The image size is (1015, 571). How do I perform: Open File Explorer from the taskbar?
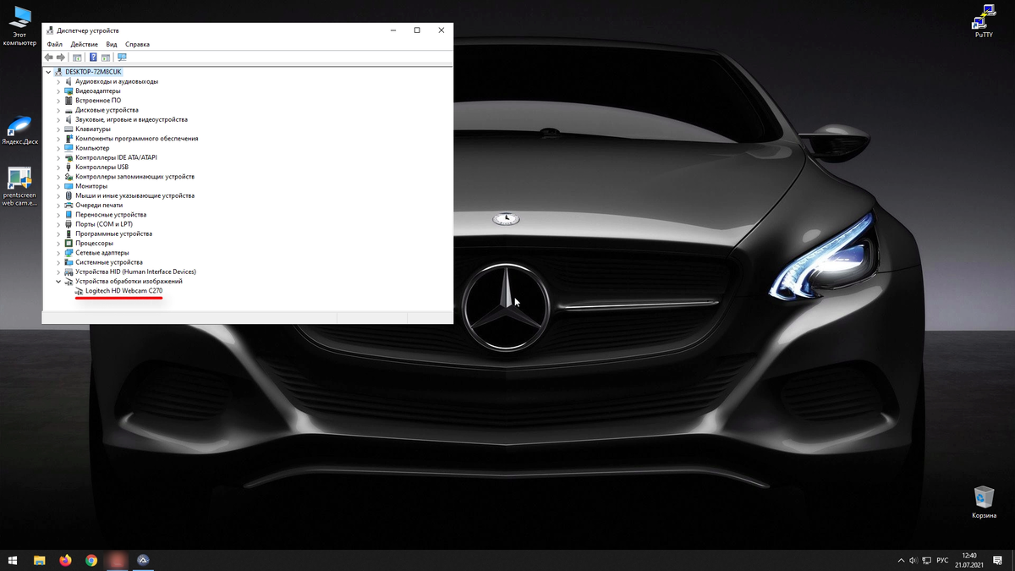(x=40, y=560)
